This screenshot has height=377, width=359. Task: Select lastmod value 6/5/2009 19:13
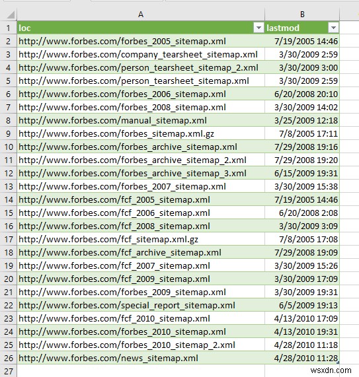(302, 305)
